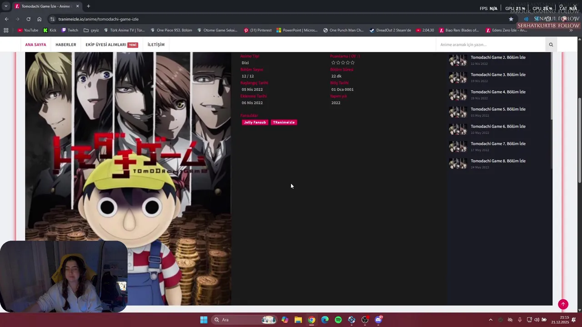This screenshot has width=582, height=327.
Task: Click the red scroll-to-top arrow button
Action: 563,304
